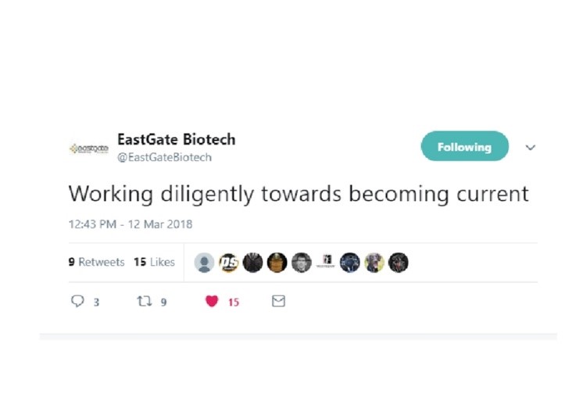Open the golden barrel avatar profile

click(x=277, y=263)
